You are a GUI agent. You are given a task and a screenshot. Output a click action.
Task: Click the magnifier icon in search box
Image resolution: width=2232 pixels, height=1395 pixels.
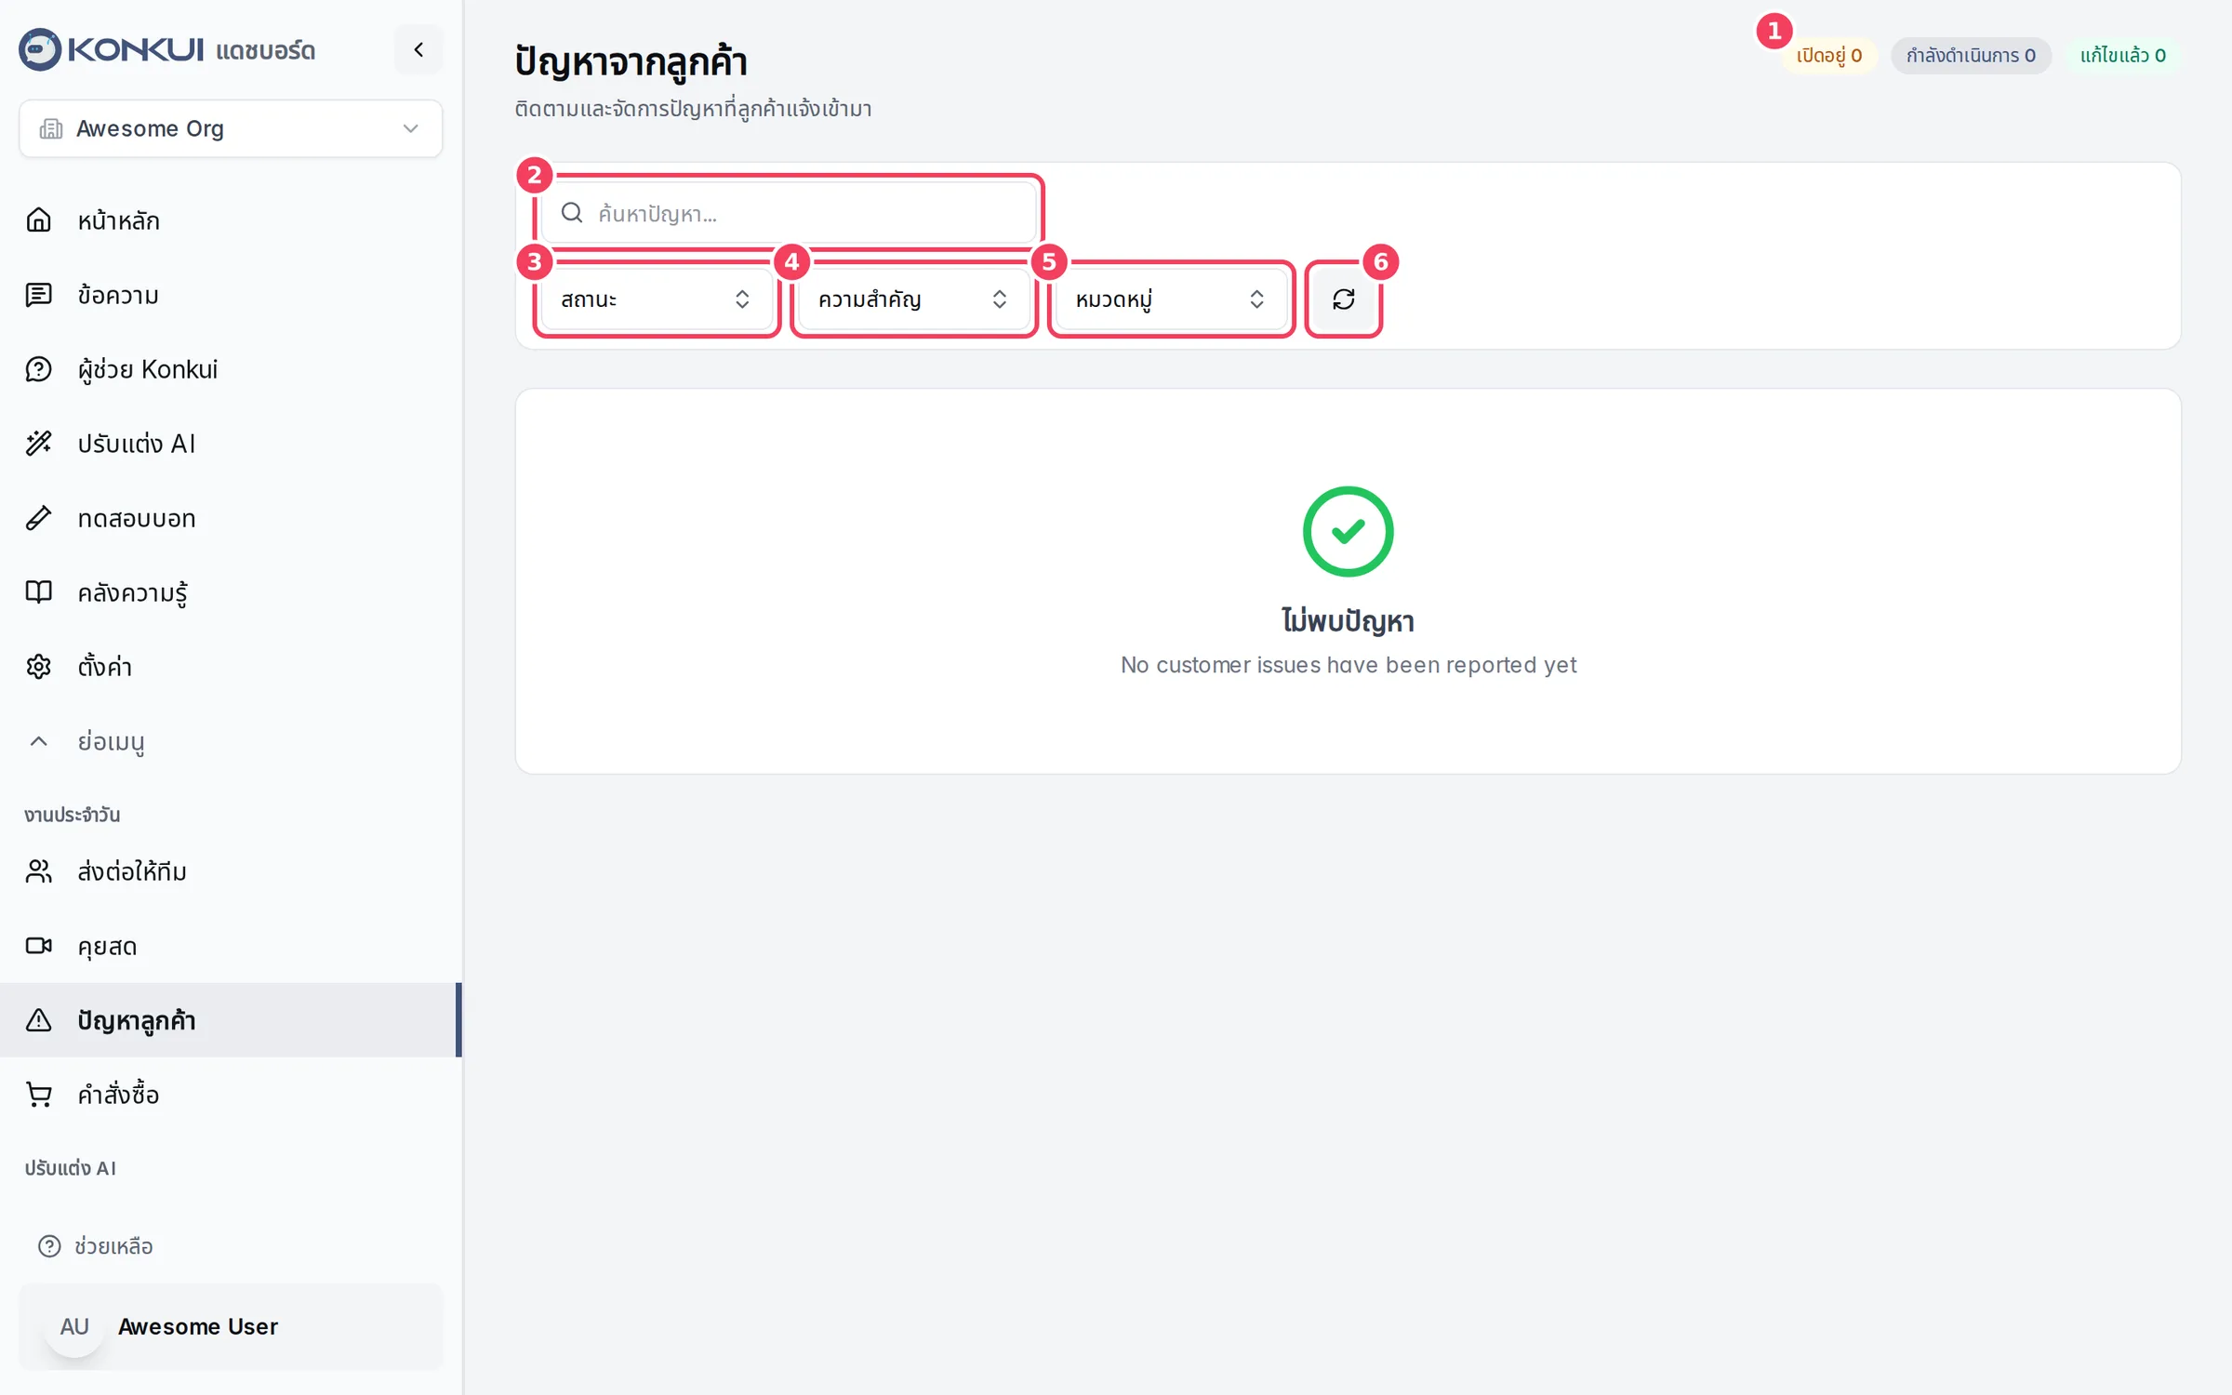point(572,213)
